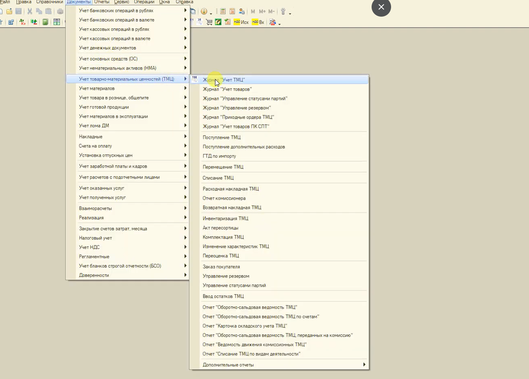Select Заказ покупателя
The height and width of the screenshot is (379, 529).
[279, 267]
